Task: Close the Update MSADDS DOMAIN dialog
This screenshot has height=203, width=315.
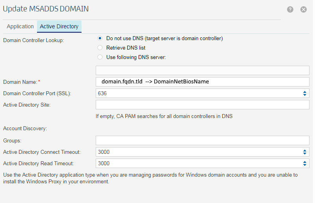Action: point(303,9)
